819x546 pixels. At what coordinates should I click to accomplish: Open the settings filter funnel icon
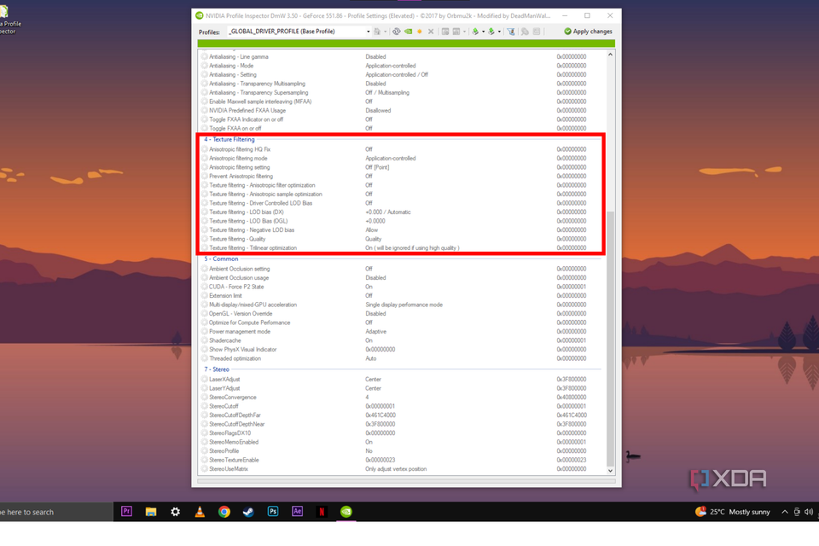511,31
